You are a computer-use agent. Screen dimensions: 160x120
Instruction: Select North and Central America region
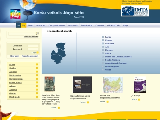click(x=118, y=57)
